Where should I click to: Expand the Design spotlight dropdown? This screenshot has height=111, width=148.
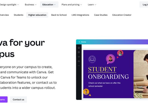point(9,4)
